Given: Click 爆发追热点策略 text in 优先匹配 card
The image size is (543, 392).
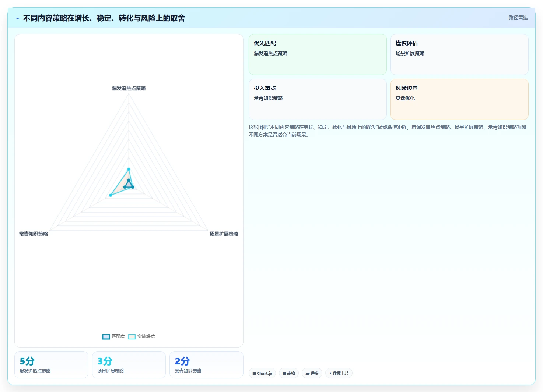Looking at the screenshot, I should 270,53.
